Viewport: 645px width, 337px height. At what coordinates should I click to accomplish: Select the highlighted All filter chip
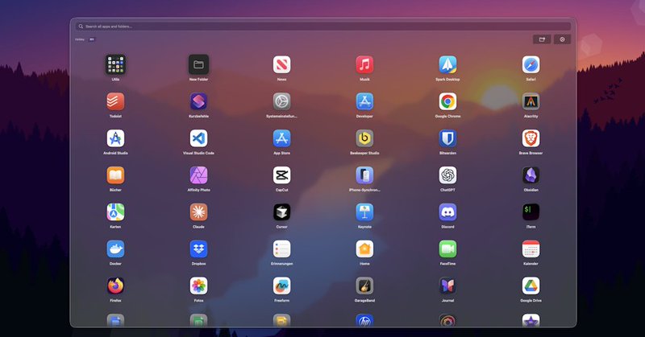[92, 39]
